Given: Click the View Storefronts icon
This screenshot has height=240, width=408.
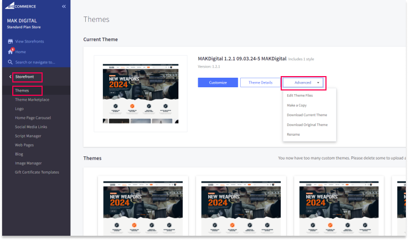Looking at the screenshot, I should [x=10, y=42].
